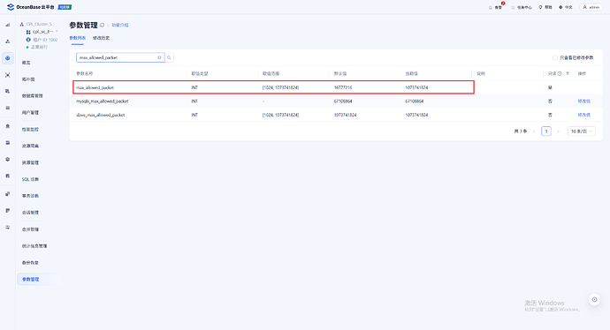This screenshot has width=610, height=330.
Task: Click the X-shaped connector icon in the left rail
Action: [x=7, y=75]
